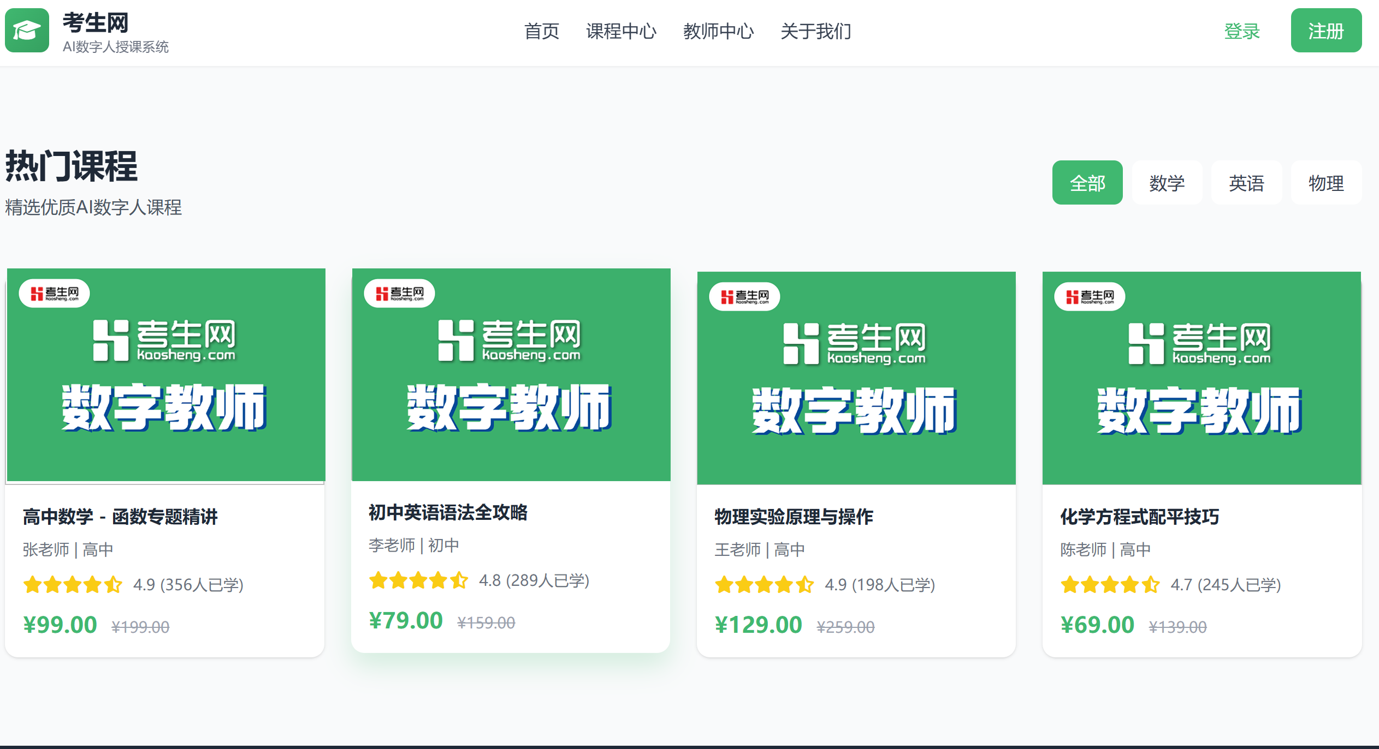Click the half star on 化学方程式配平技巧 rating
The image size is (1379, 749).
coord(1151,584)
